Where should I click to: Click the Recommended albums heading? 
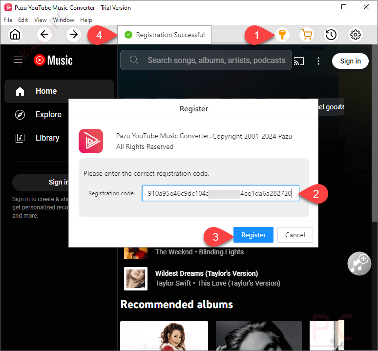[x=177, y=305]
